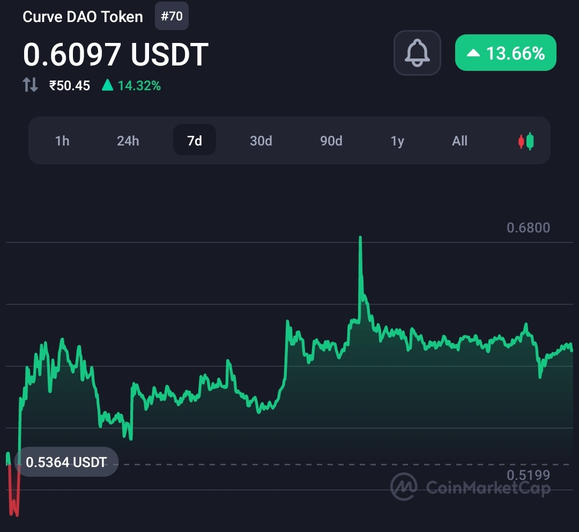Select the 90d time range tab
Image resolution: width=579 pixels, height=532 pixels.
pos(331,141)
